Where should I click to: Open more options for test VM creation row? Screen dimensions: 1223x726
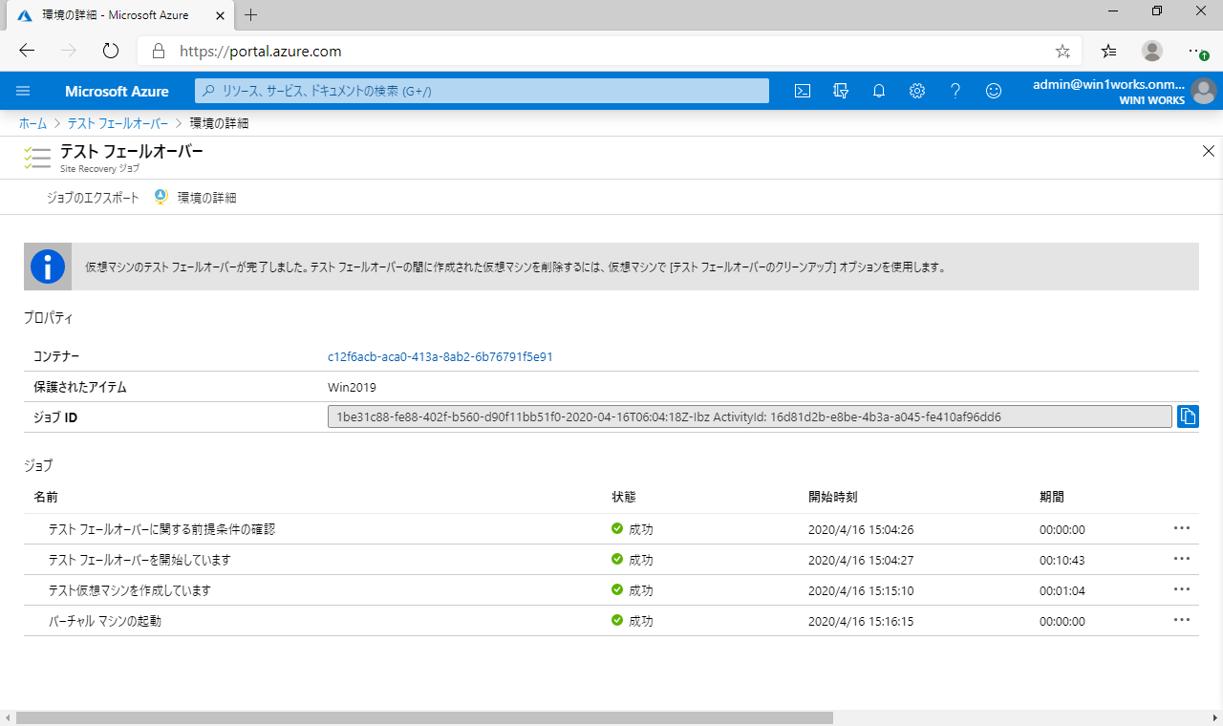tap(1182, 589)
